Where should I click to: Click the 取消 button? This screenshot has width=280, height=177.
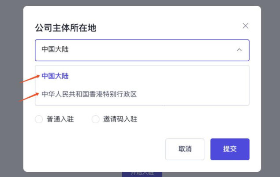tap(185, 149)
